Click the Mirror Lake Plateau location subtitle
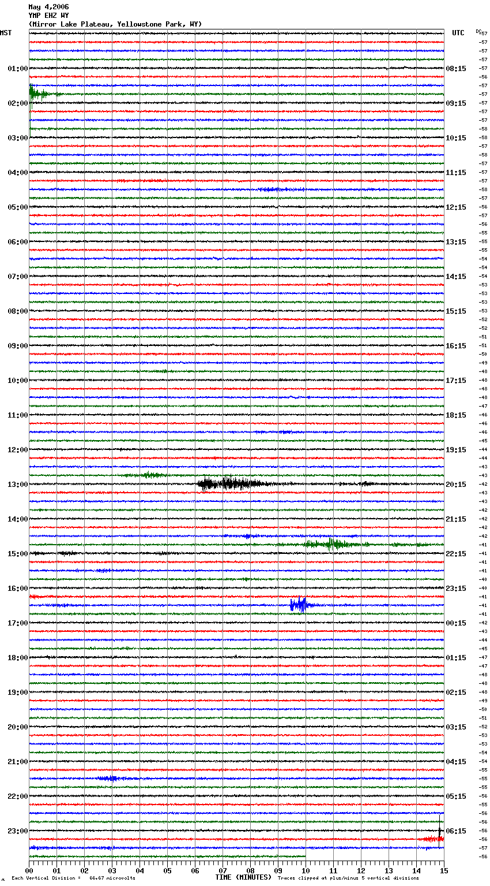The image size is (490, 886). tap(115, 24)
